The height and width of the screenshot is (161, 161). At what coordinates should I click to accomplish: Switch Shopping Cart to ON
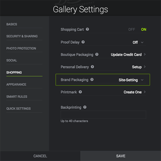[x=143, y=29]
